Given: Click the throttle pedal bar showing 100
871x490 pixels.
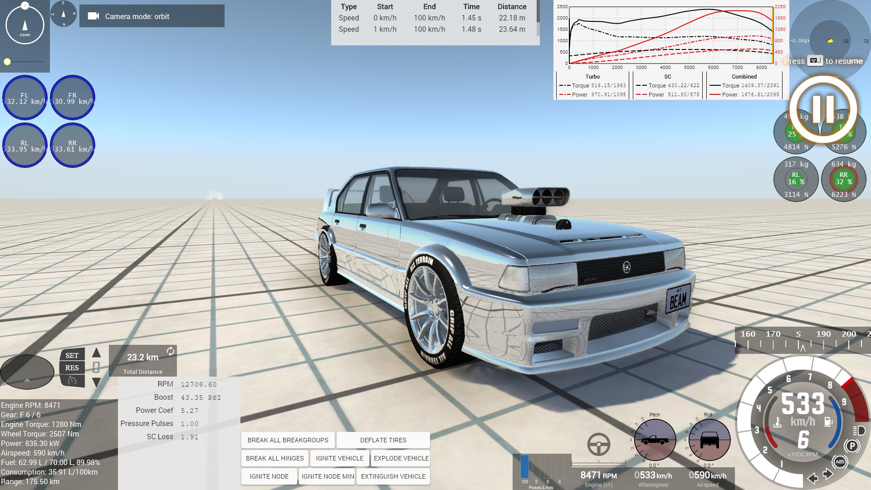Looking at the screenshot, I should [524, 466].
